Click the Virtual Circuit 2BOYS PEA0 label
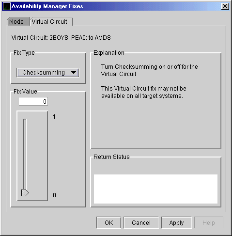 (61, 38)
